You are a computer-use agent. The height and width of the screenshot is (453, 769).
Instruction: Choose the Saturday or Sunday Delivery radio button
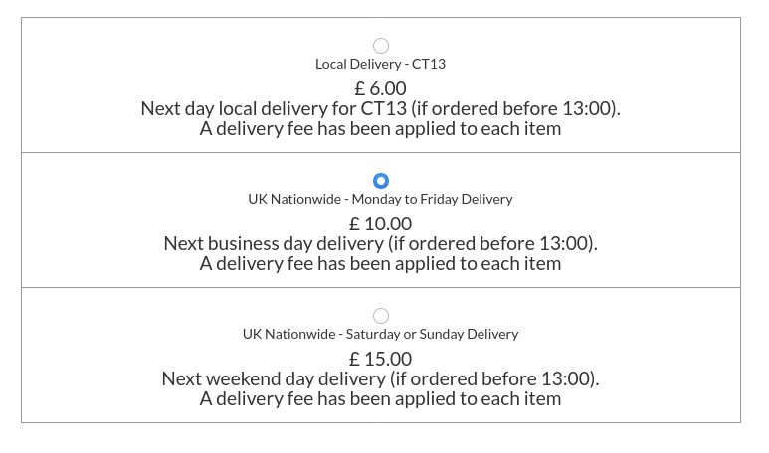(380, 316)
